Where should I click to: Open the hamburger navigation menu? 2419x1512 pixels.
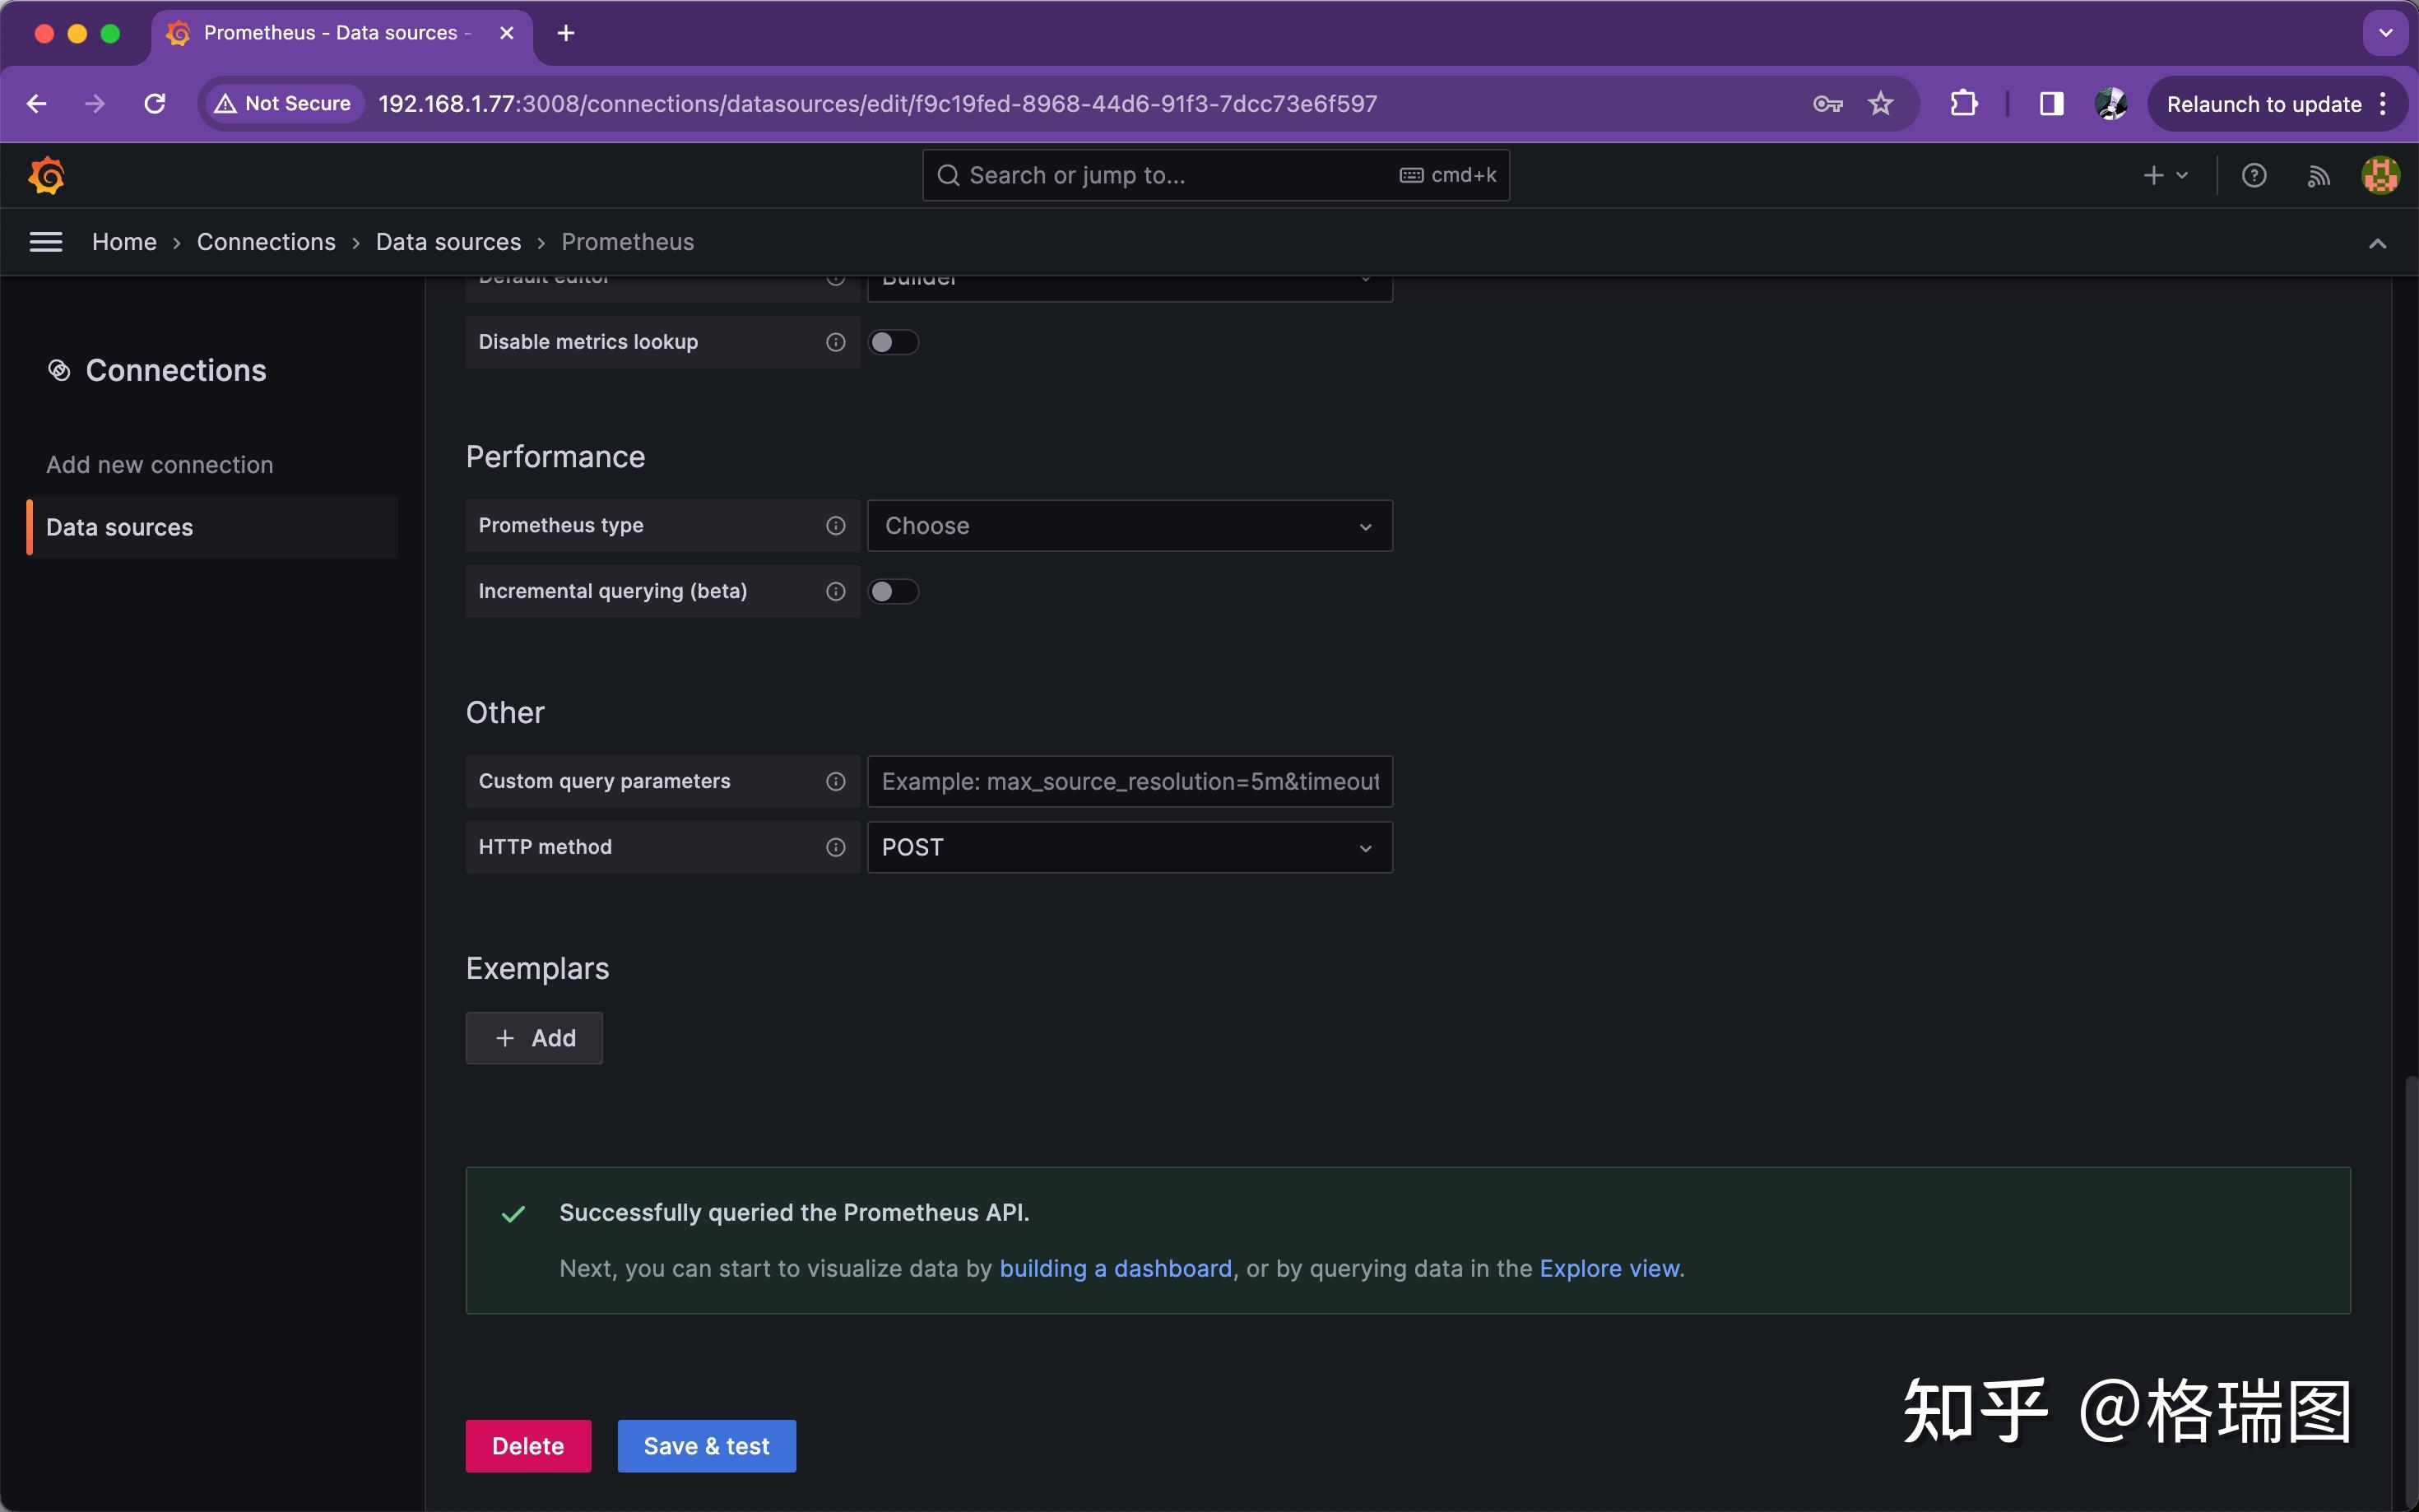coord(46,242)
